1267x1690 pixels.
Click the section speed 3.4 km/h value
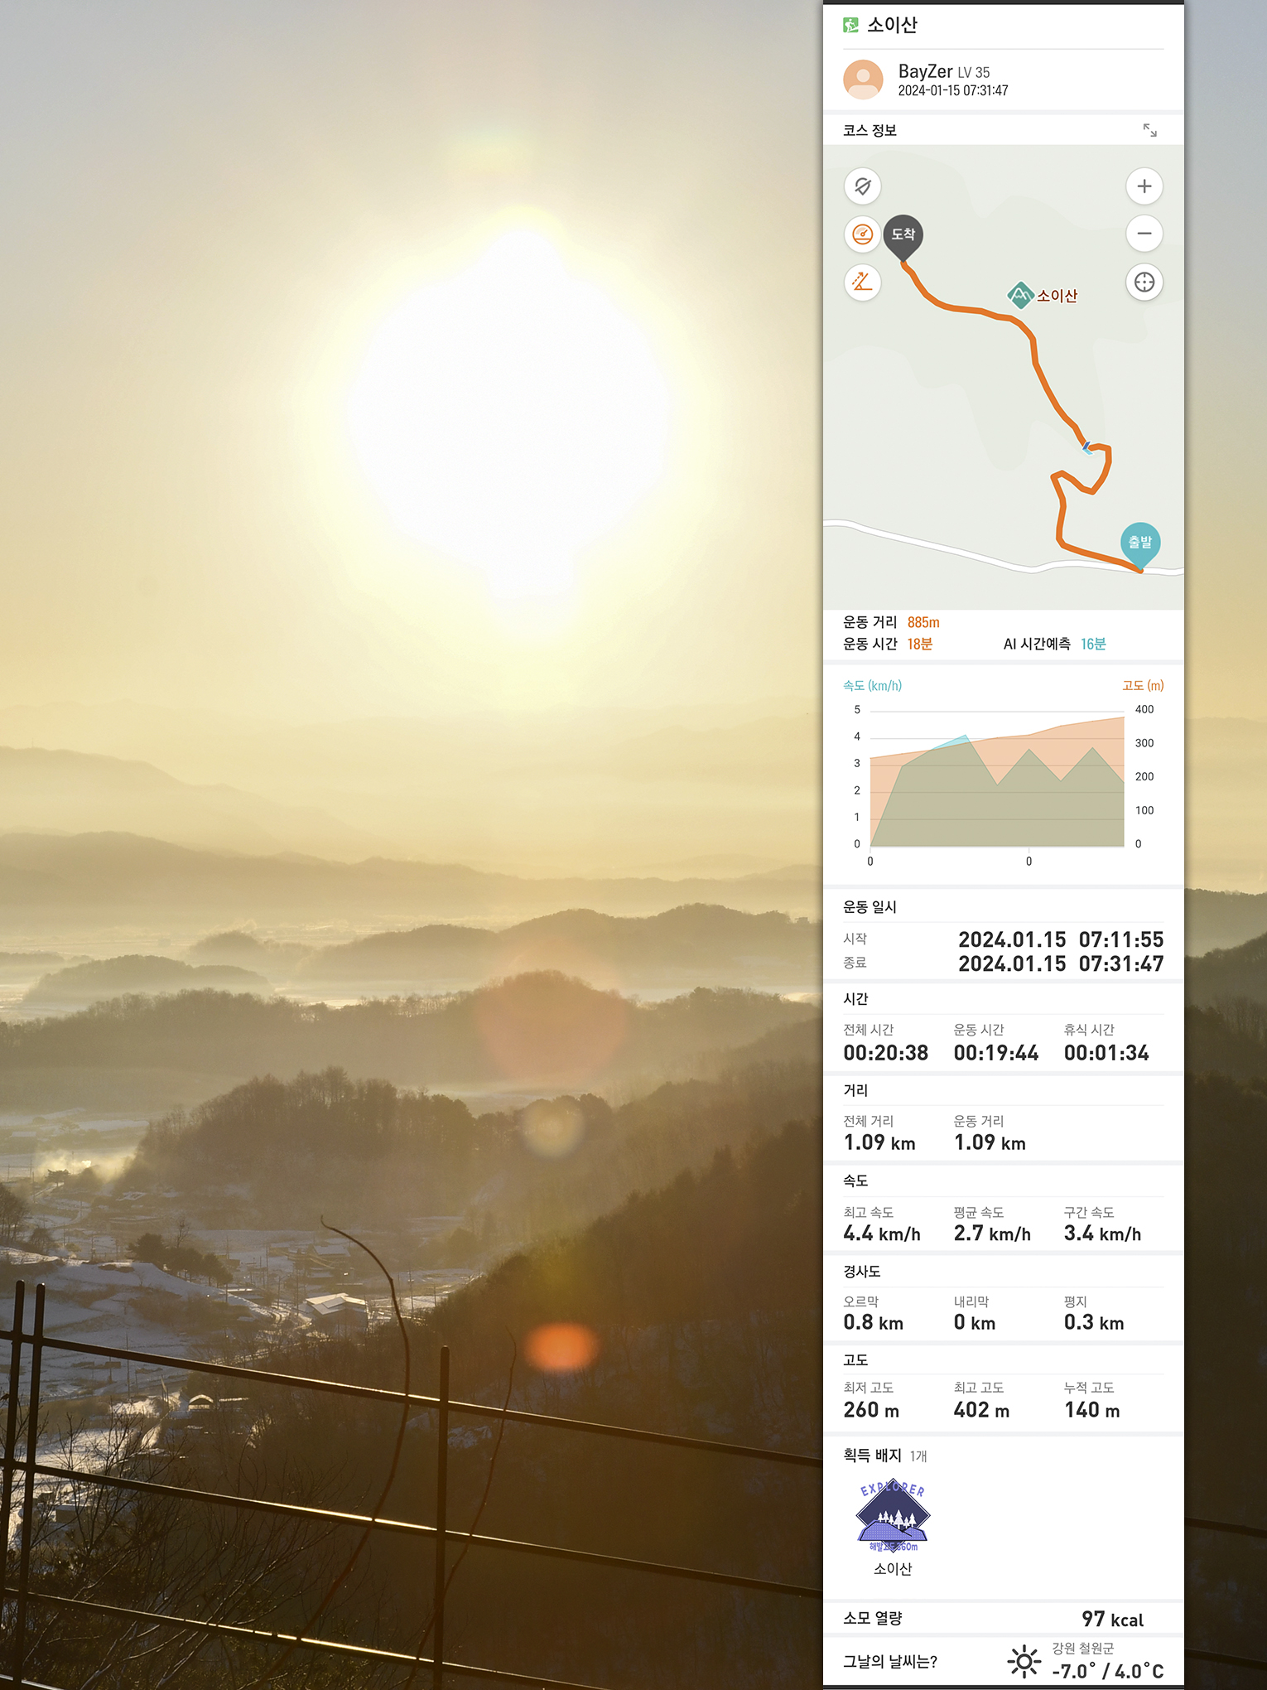pos(1103,1234)
